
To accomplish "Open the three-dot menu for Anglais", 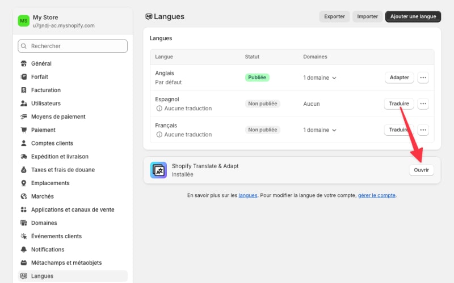I will 423,78.
